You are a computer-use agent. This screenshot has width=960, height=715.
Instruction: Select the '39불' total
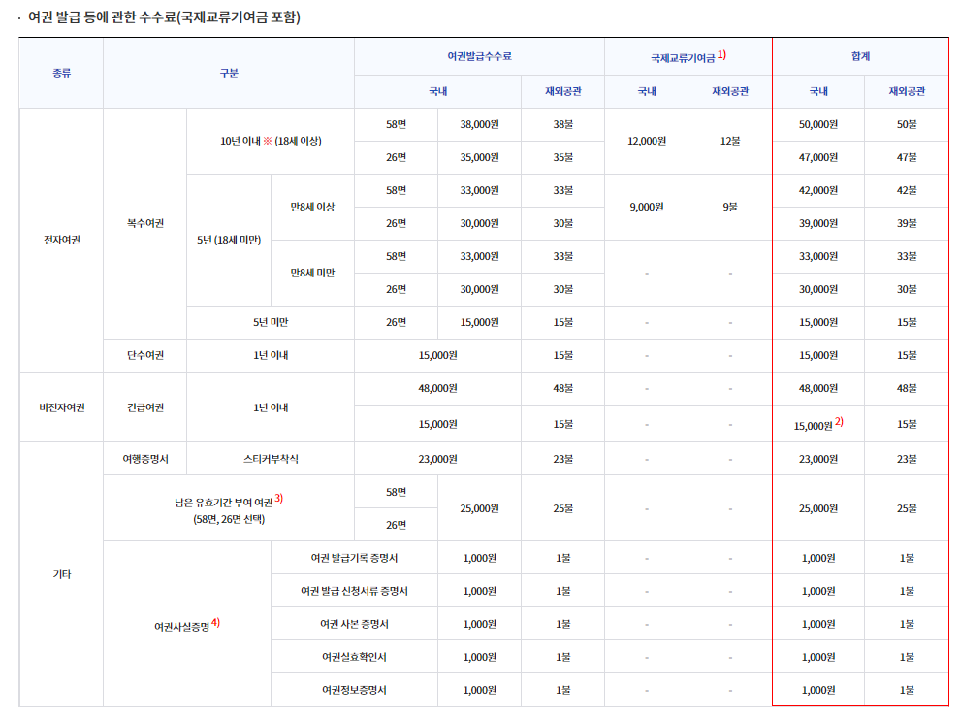pos(907,224)
